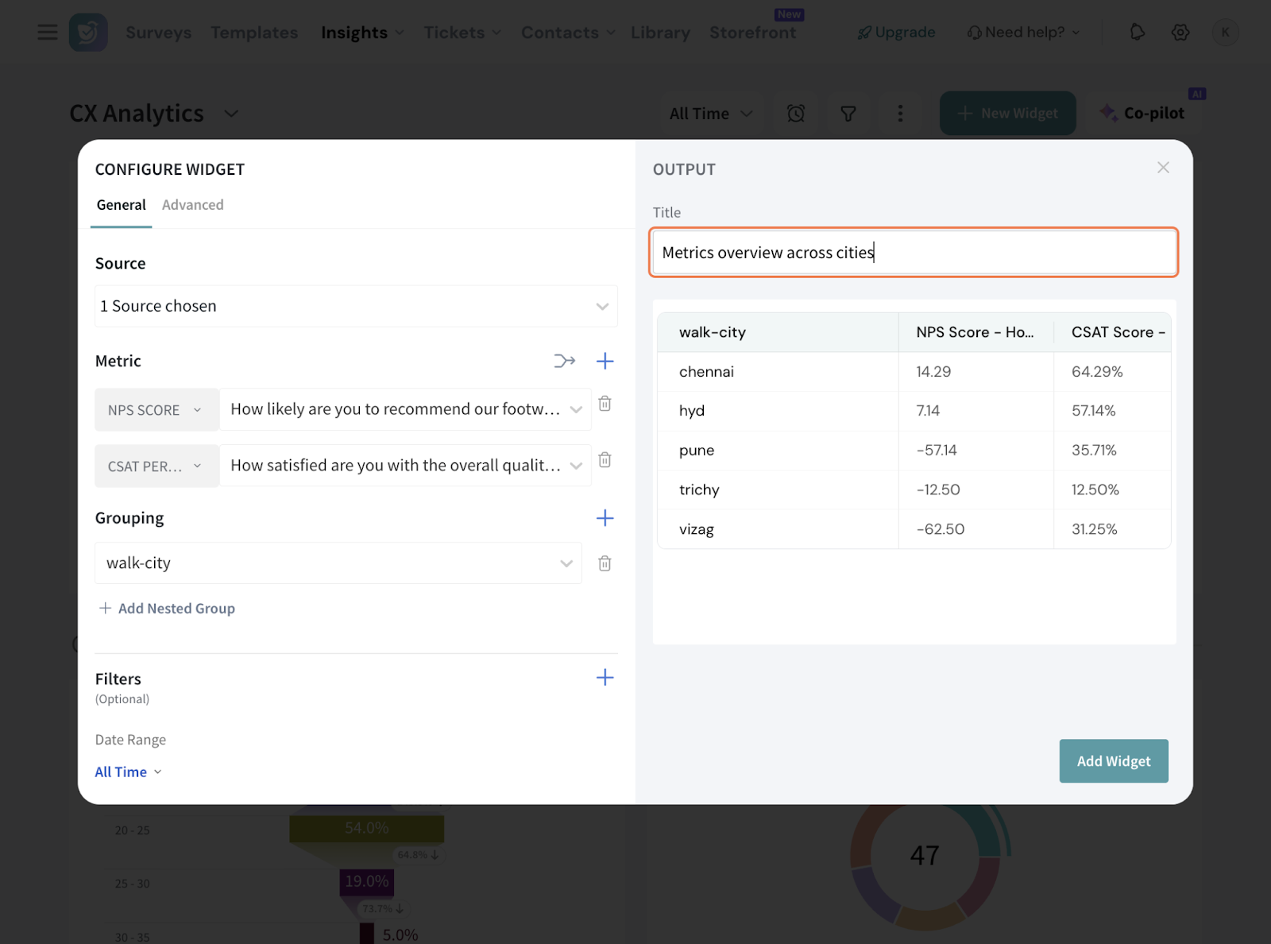The height and width of the screenshot is (944, 1271).
Task: Open the notifications bell icon
Action: click(1137, 33)
